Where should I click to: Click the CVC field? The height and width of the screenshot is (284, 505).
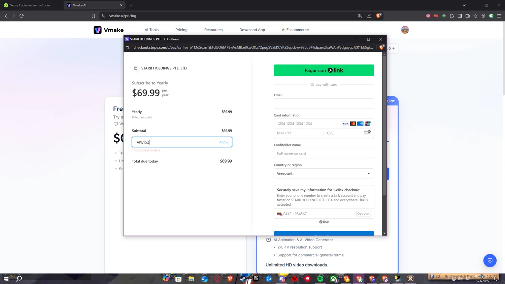click(x=349, y=133)
